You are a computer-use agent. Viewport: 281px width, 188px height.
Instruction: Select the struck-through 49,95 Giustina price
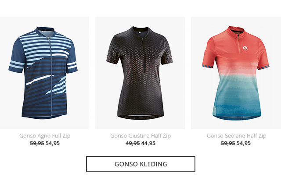point(133,143)
